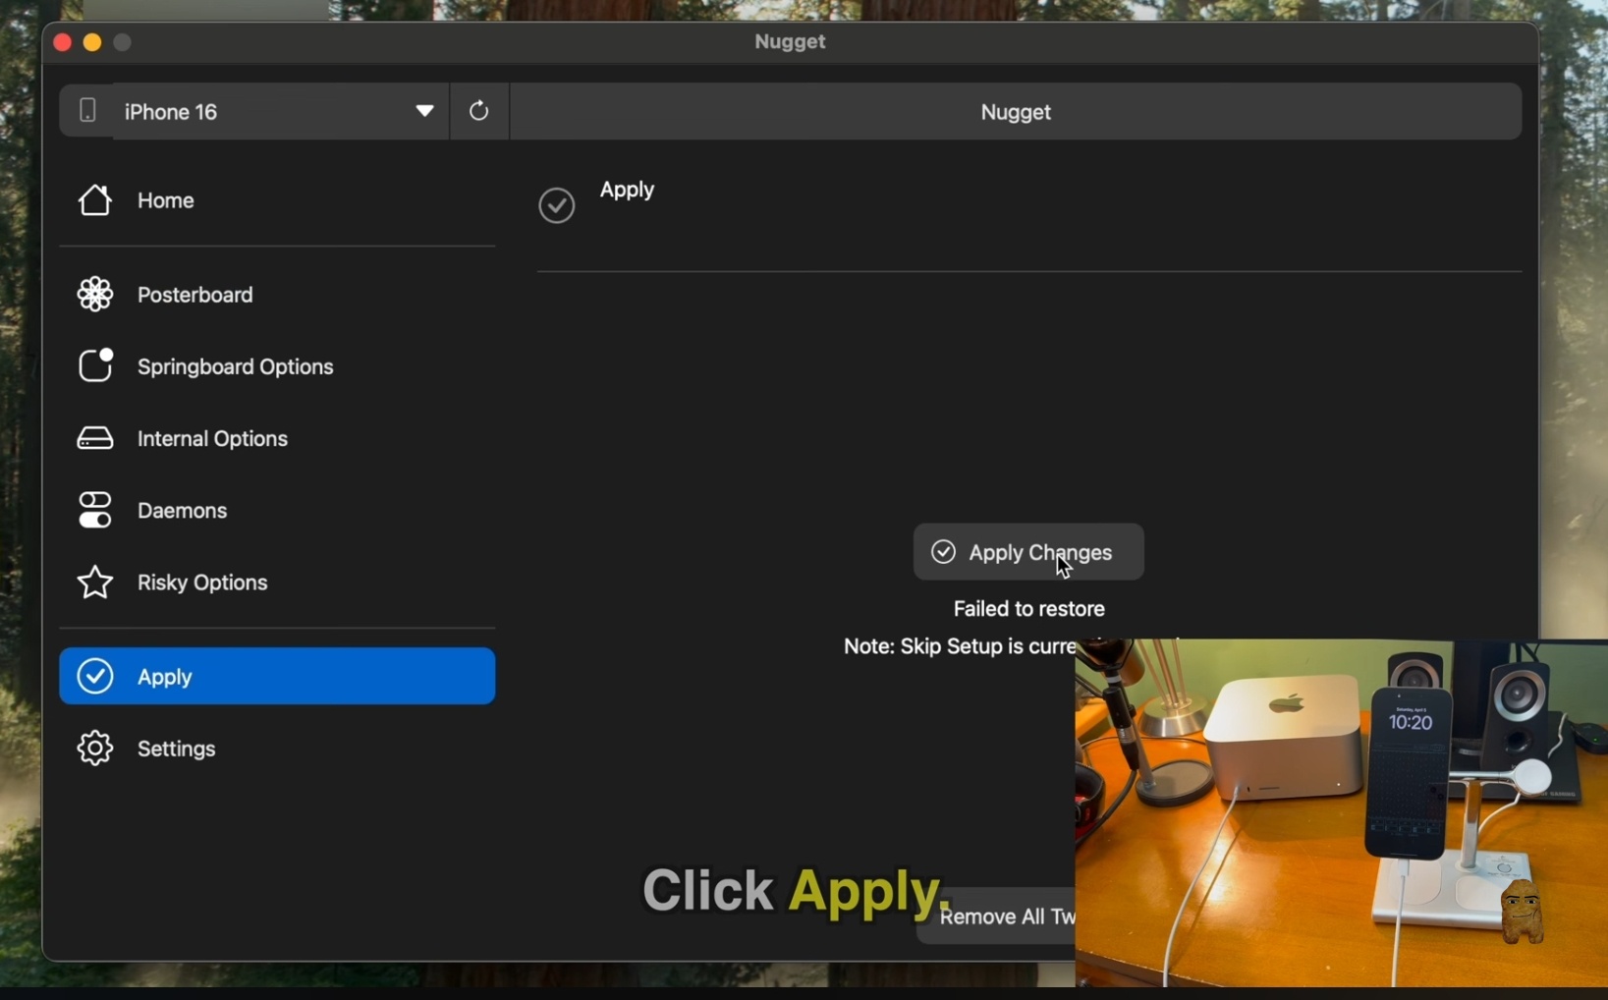Click the 'Failed to restore' status text
Image resolution: width=1608 pixels, height=1000 pixels.
click(1028, 609)
